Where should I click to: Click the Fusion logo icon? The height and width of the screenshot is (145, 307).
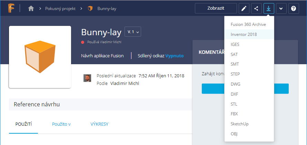tap(11, 8)
